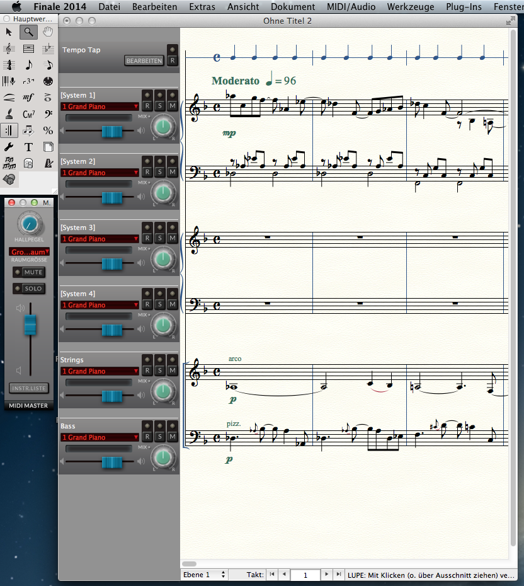Select the Mirror tool icon
This screenshot has height=586, width=524.
(9, 163)
